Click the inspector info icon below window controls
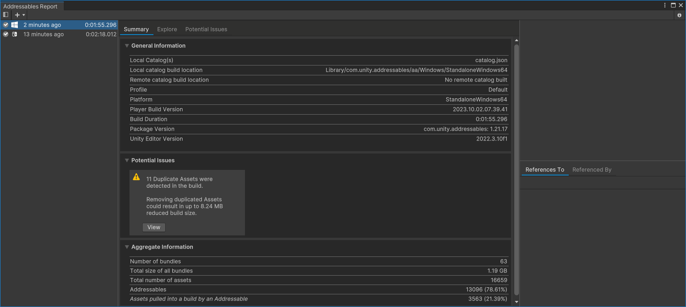 pos(679,15)
